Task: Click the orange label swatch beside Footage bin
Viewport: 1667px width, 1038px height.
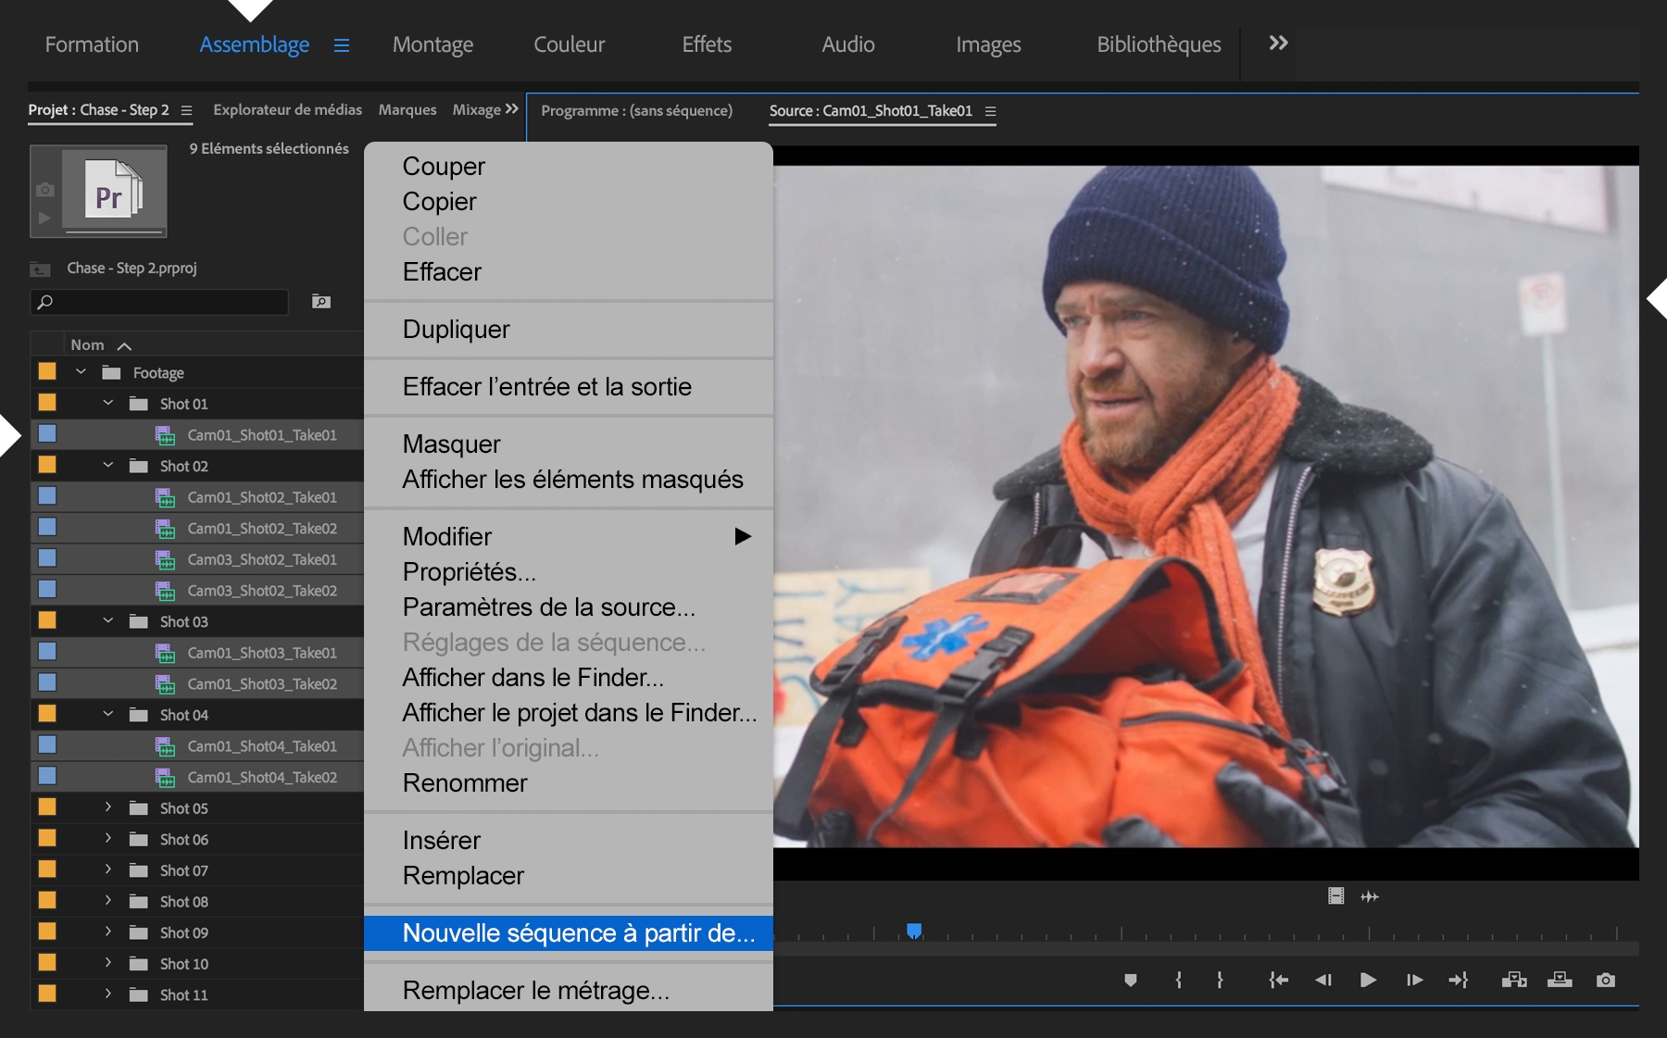Action: (x=48, y=372)
